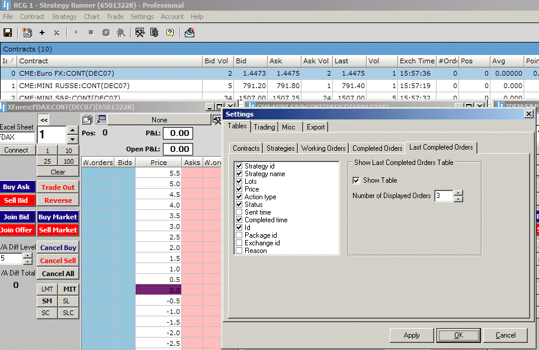This screenshot has height=350, width=539.
Task: Open the File menu
Action: [8, 17]
